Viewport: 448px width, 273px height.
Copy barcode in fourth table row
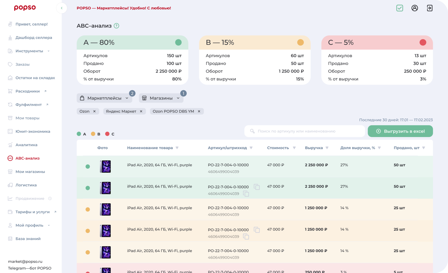[246, 237]
